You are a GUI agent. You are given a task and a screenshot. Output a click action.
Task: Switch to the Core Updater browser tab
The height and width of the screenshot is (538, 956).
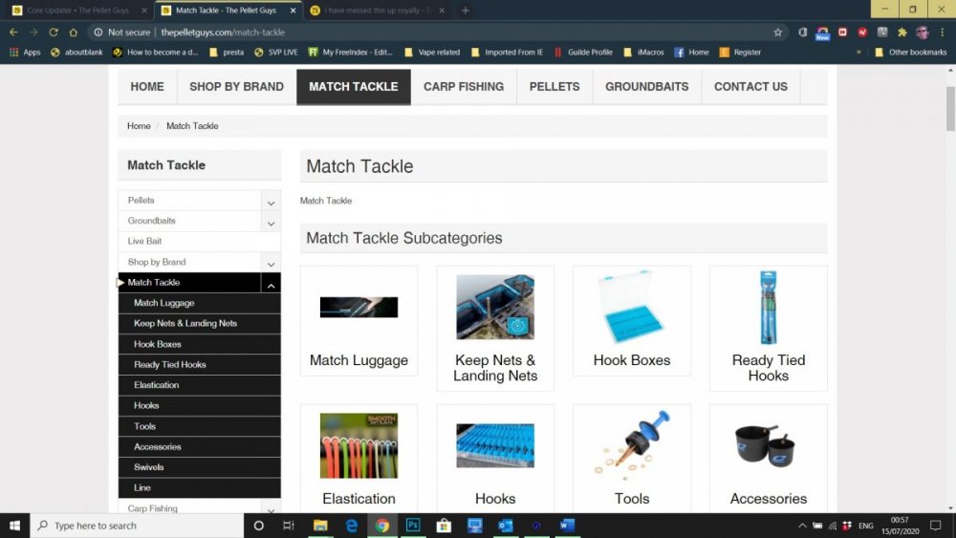79,11
